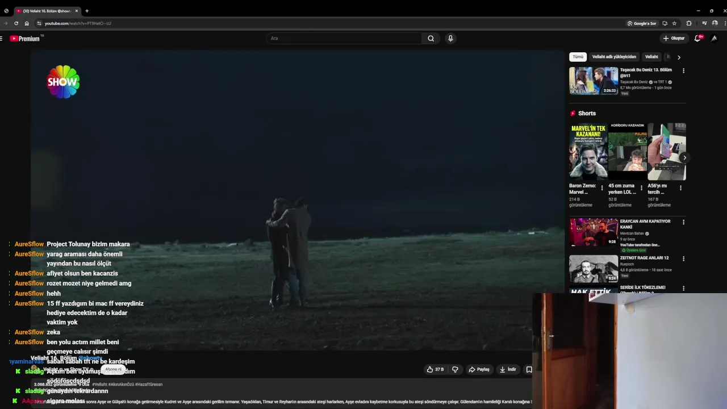Viewport: 727px width, 409px height.
Task: Start voice search with the microphone
Action: point(450,39)
